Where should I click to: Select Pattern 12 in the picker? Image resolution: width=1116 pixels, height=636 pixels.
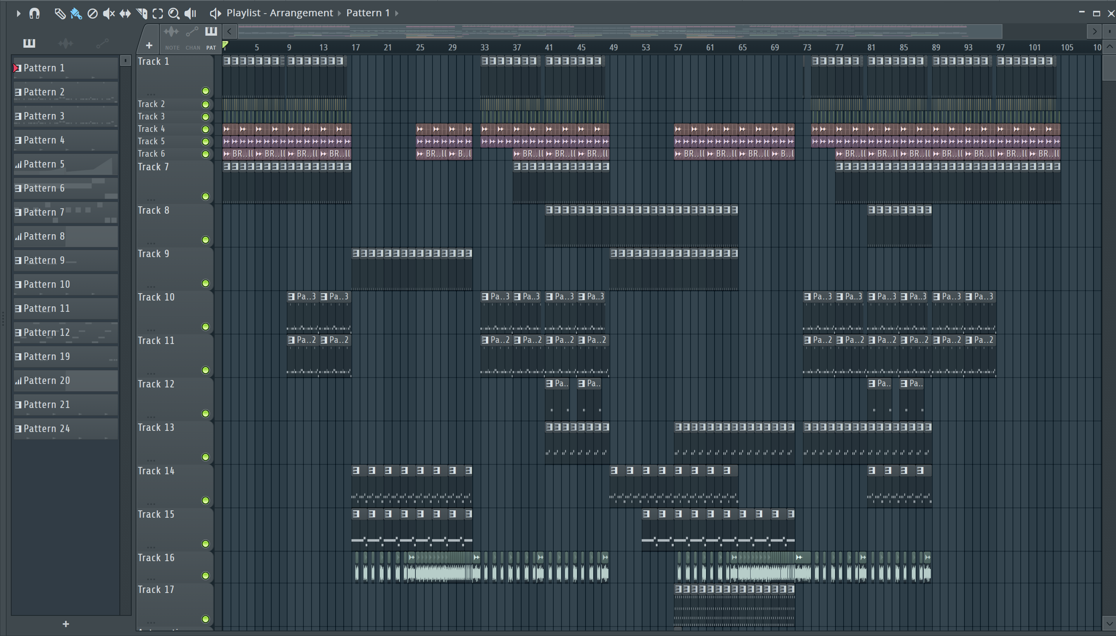[66, 332]
